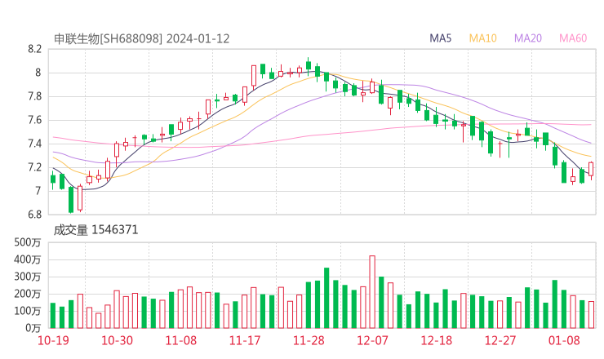604x359 pixels.
Task: Click the 成交量 1546371 volume label
Action: (x=95, y=230)
